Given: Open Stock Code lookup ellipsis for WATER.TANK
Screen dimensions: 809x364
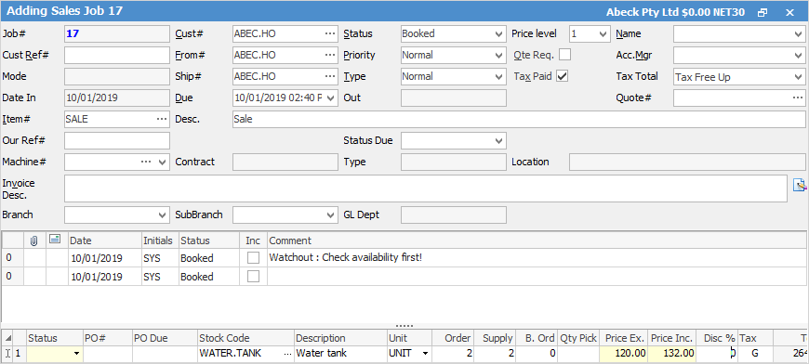Looking at the screenshot, I should pos(287,354).
